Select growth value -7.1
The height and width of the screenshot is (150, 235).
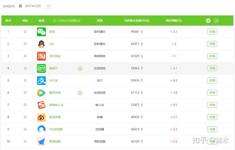[x=174, y=56]
